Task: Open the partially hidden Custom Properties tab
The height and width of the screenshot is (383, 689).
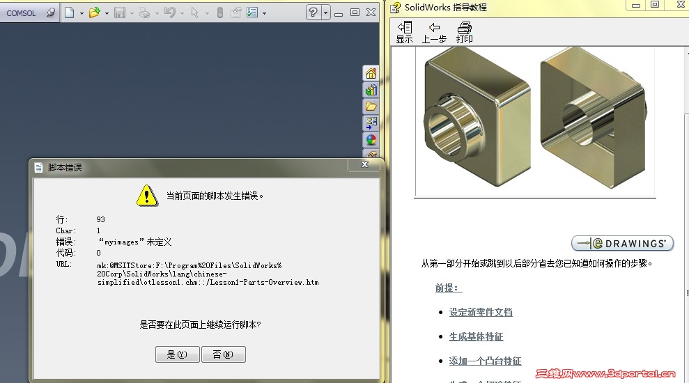Action: coord(371,154)
